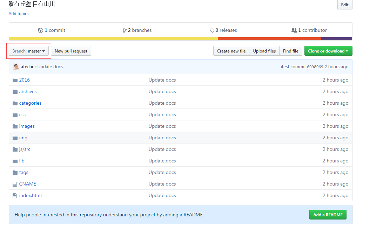The width and height of the screenshot is (383, 230).
Task: Open the Add topics link
Action: [19, 14]
